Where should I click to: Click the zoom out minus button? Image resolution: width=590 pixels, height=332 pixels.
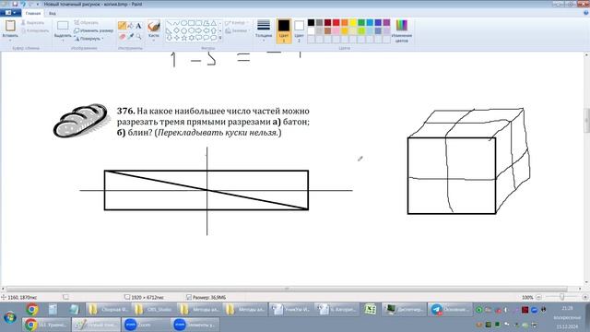[x=538, y=297]
